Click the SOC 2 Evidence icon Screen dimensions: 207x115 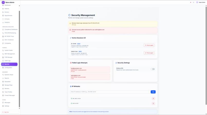(3, 40)
